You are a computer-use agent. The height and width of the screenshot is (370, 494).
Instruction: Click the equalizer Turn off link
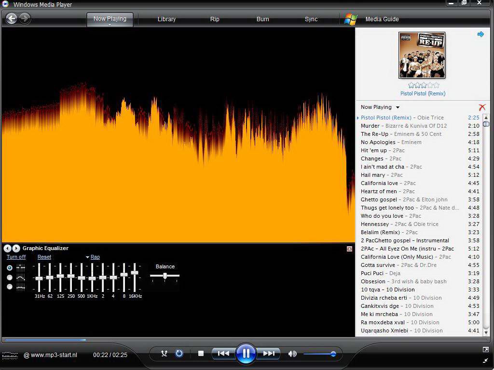pyautogui.click(x=16, y=257)
